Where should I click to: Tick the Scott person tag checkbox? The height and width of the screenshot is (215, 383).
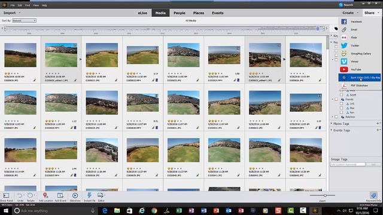pyautogui.click(x=341, y=95)
